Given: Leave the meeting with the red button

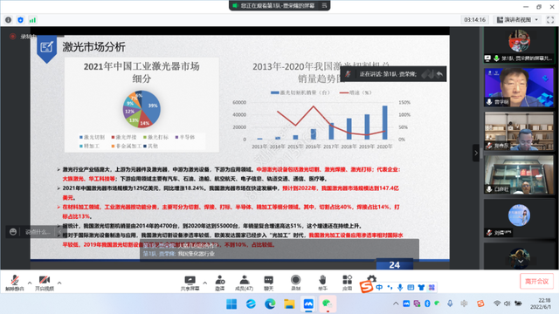Looking at the screenshot, I should pos(536,281).
